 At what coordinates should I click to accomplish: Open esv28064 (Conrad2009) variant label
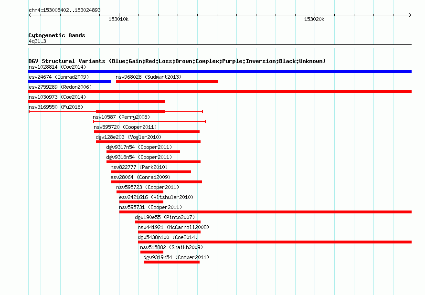pyautogui.click(x=140, y=177)
